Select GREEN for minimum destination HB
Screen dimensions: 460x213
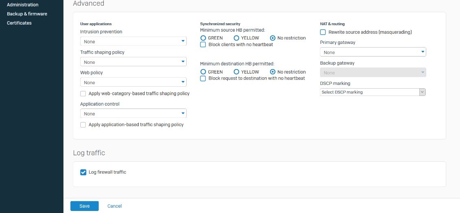click(203, 72)
